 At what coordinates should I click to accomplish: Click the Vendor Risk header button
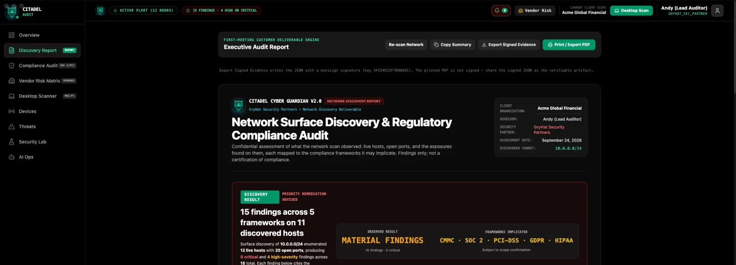pyautogui.click(x=535, y=11)
